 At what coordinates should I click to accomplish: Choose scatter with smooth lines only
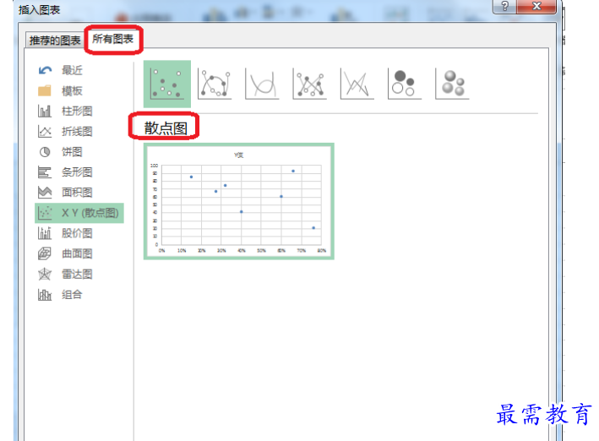262,84
